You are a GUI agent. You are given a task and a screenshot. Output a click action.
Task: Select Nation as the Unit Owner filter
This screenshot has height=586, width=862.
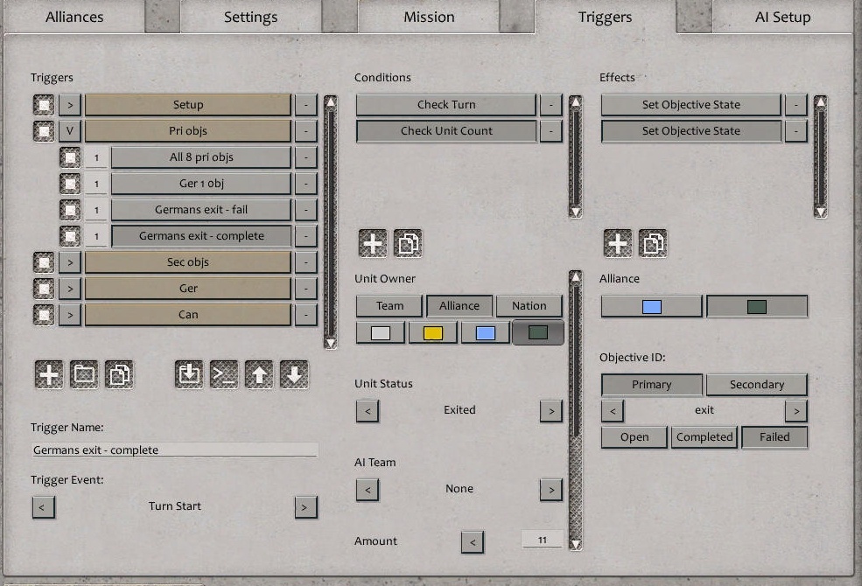(x=529, y=305)
